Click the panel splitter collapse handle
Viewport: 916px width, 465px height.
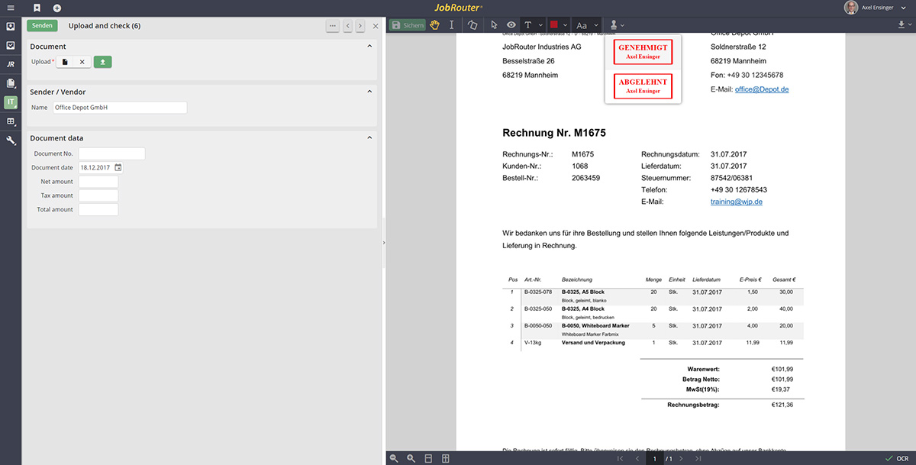(x=383, y=242)
